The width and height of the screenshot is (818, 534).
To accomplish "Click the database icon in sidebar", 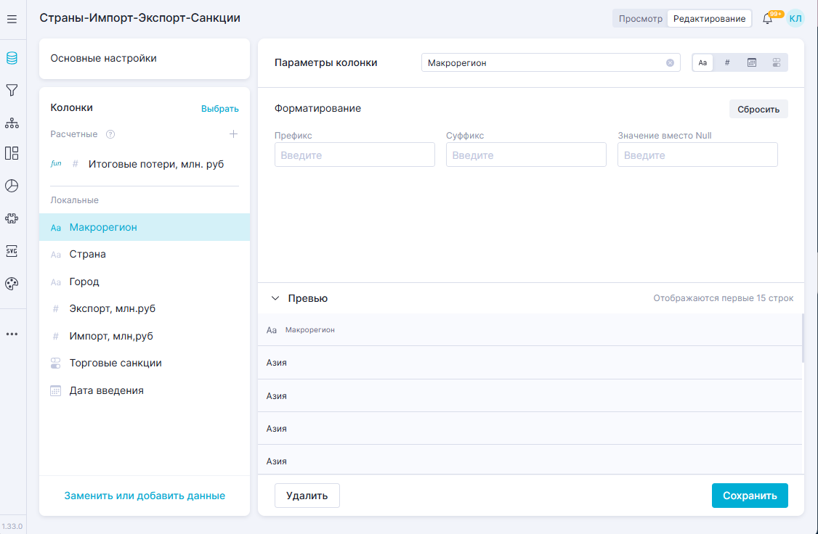I will (x=12, y=59).
